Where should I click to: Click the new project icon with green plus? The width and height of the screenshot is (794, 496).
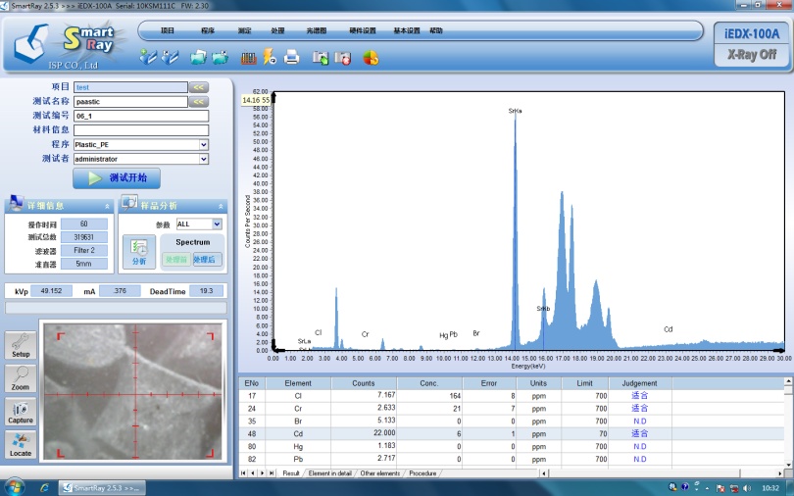click(x=148, y=57)
